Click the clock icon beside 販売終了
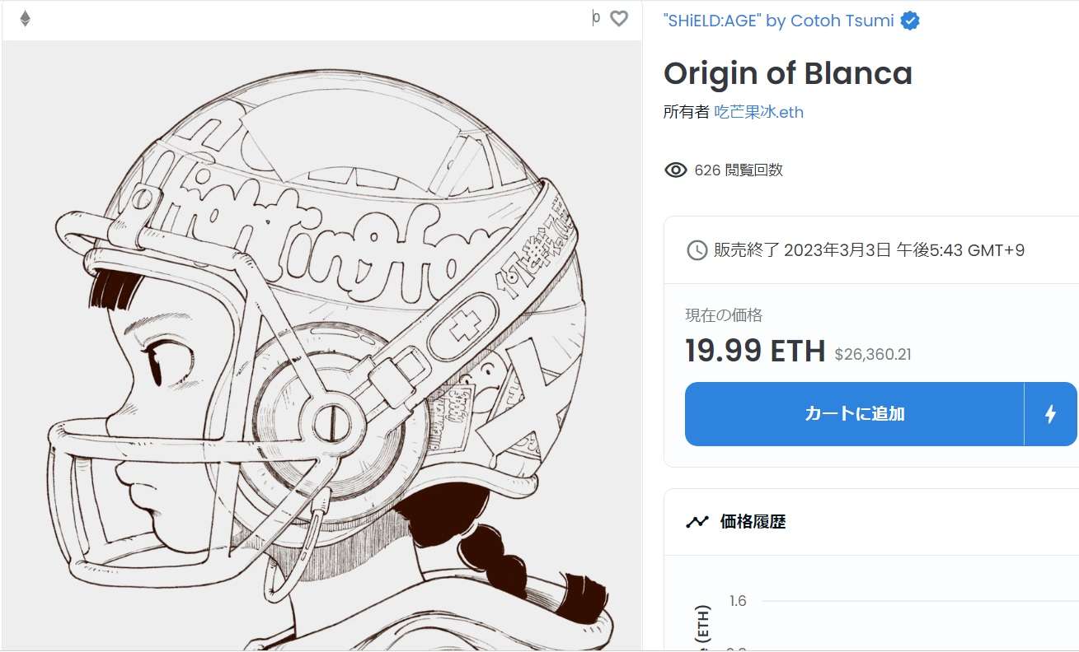Viewport: 1079px width, 652px height. click(697, 250)
